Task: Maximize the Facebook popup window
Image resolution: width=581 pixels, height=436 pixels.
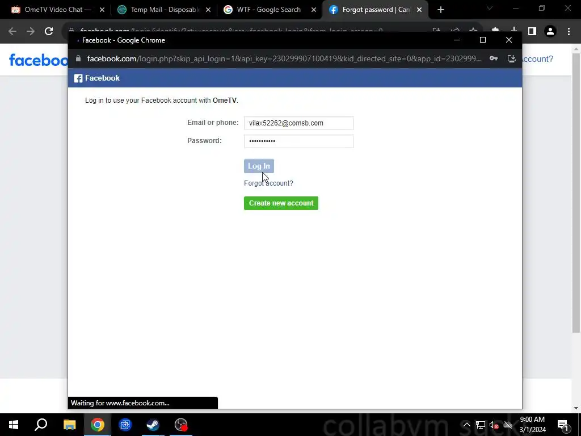Action: point(482,40)
